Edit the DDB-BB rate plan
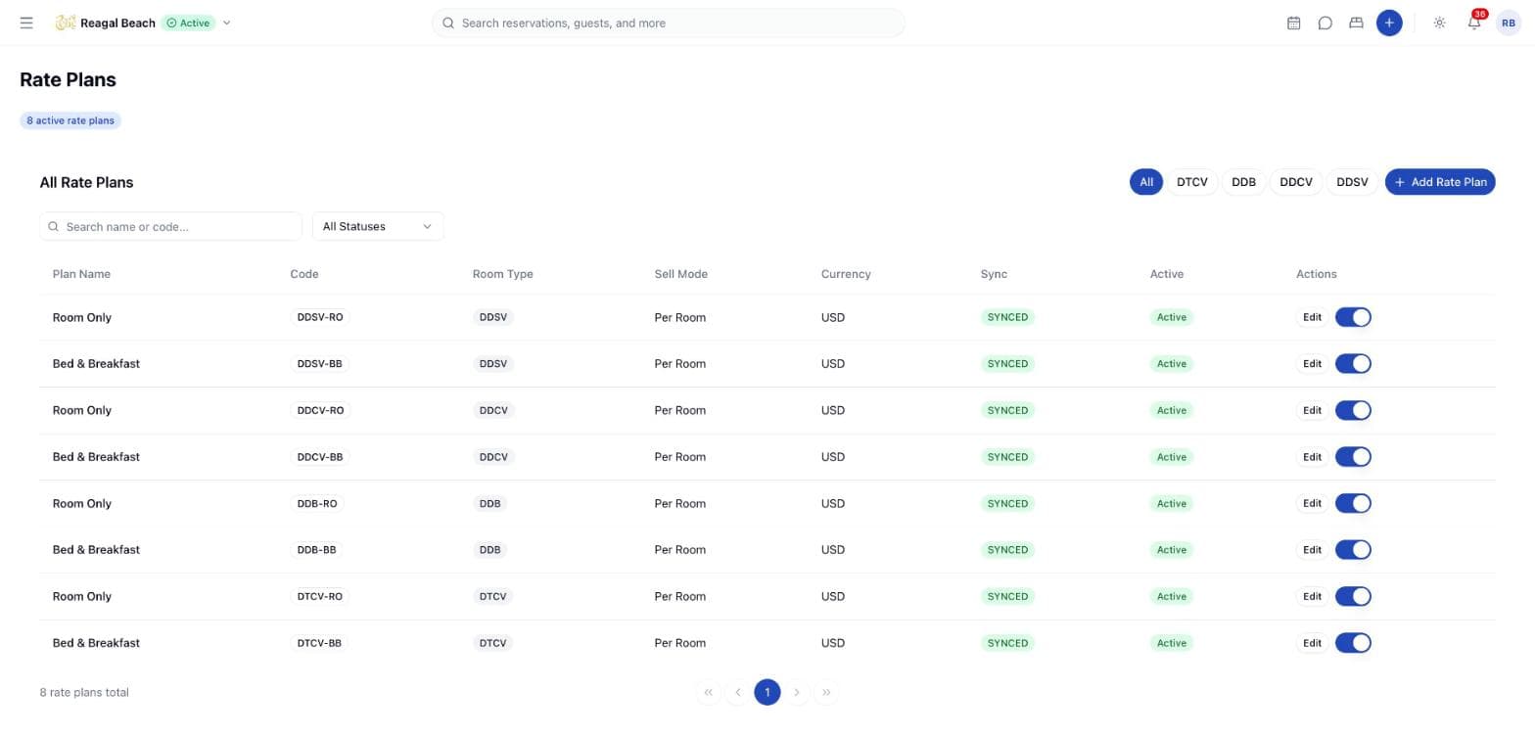 [1312, 550]
